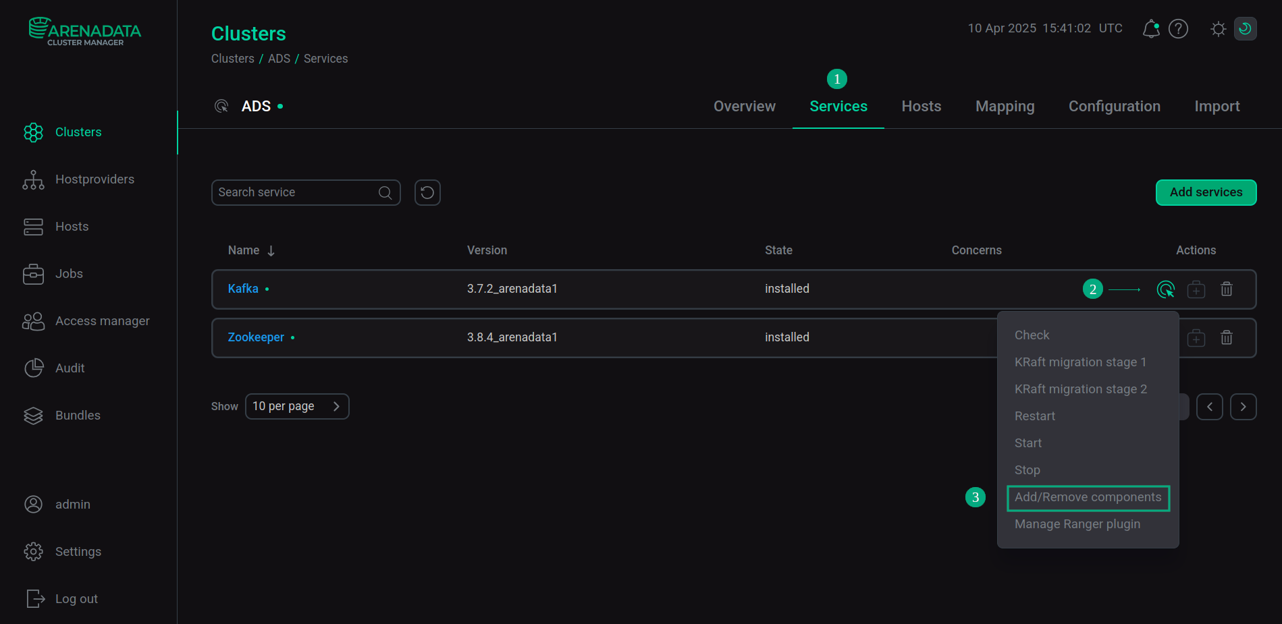
Task: Open Kafka service actions icon
Action: (1166, 289)
